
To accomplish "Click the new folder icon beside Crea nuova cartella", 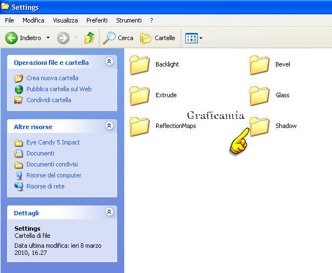I will click(x=19, y=79).
